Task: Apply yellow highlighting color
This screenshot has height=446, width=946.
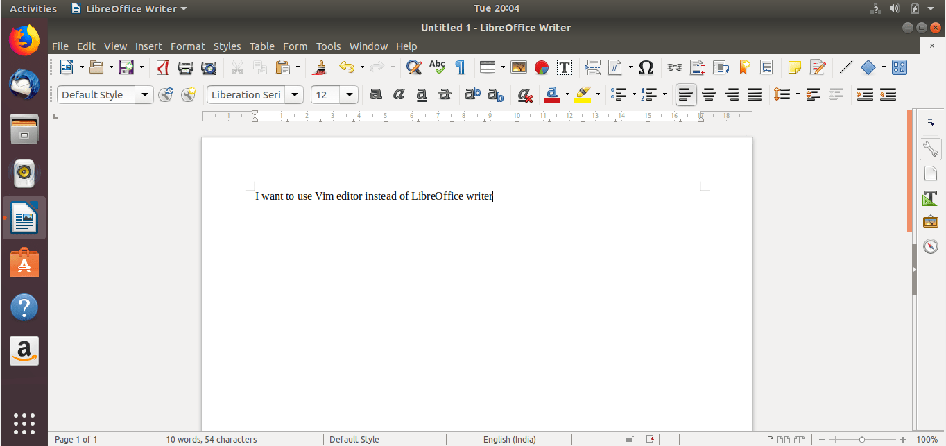Action: [583, 94]
